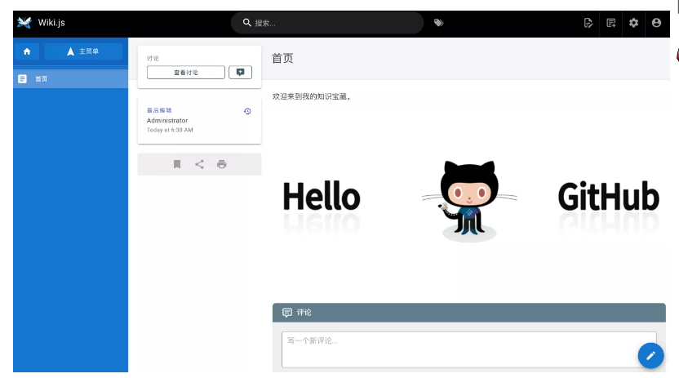Click the 首页 page title

point(282,59)
